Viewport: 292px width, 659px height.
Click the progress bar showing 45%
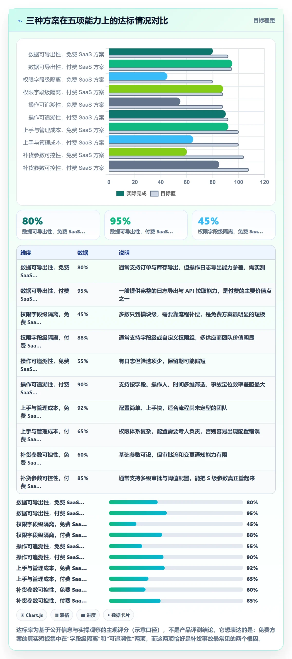[x=176, y=524]
